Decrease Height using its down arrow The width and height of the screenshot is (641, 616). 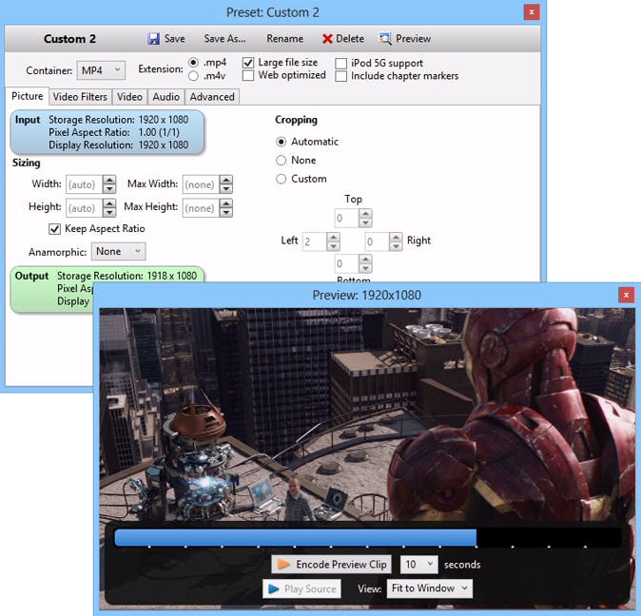(x=109, y=212)
